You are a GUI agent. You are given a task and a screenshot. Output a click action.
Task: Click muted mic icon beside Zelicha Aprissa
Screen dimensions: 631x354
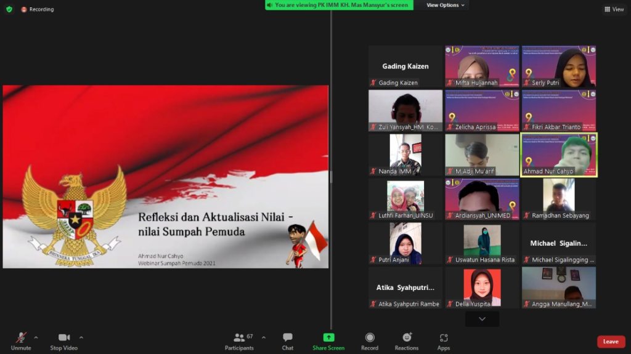coord(450,127)
